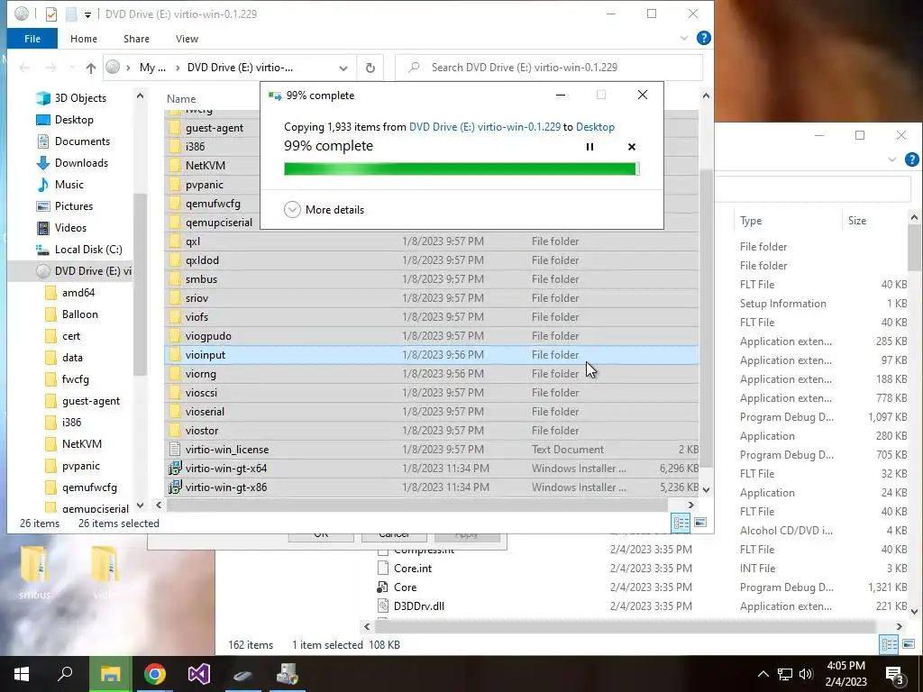The height and width of the screenshot is (692, 923).
Task: Cancel the copy operation with the X
Action: (x=632, y=147)
